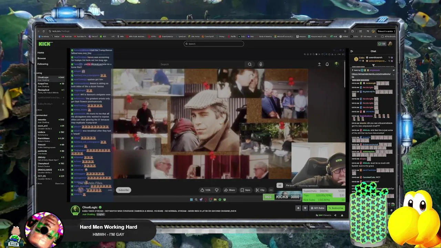Open the YouTube TV bookmark

click(81, 36)
